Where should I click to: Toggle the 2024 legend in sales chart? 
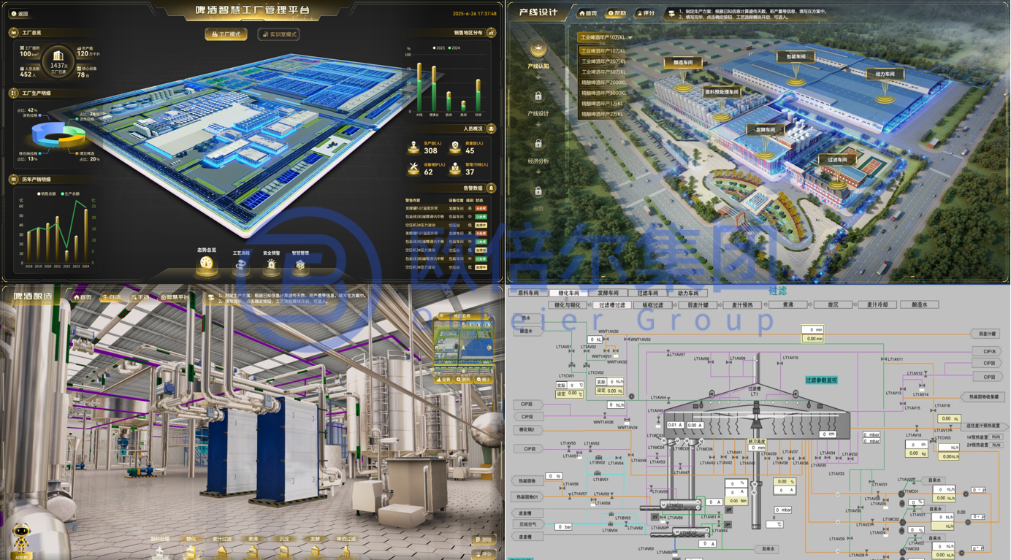pyautogui.click(x=454, y=48)
